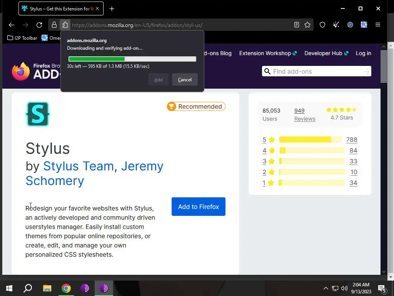Reload the page with the refresh icon
394x296 pixels.
(39, 25)
